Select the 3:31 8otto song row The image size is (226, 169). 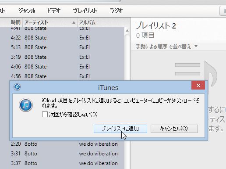tap(62, 154)
